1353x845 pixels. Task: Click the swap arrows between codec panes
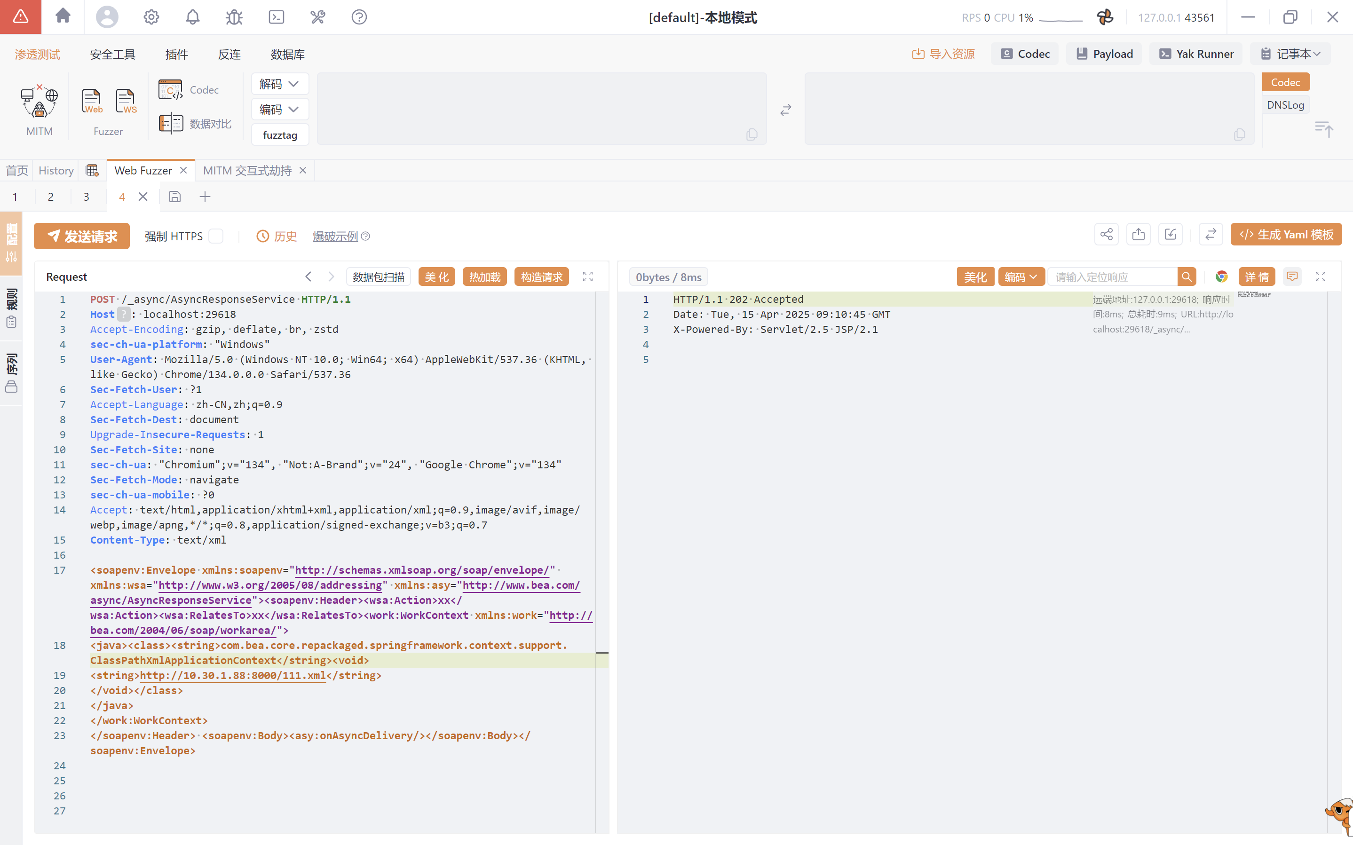(786, 110)
